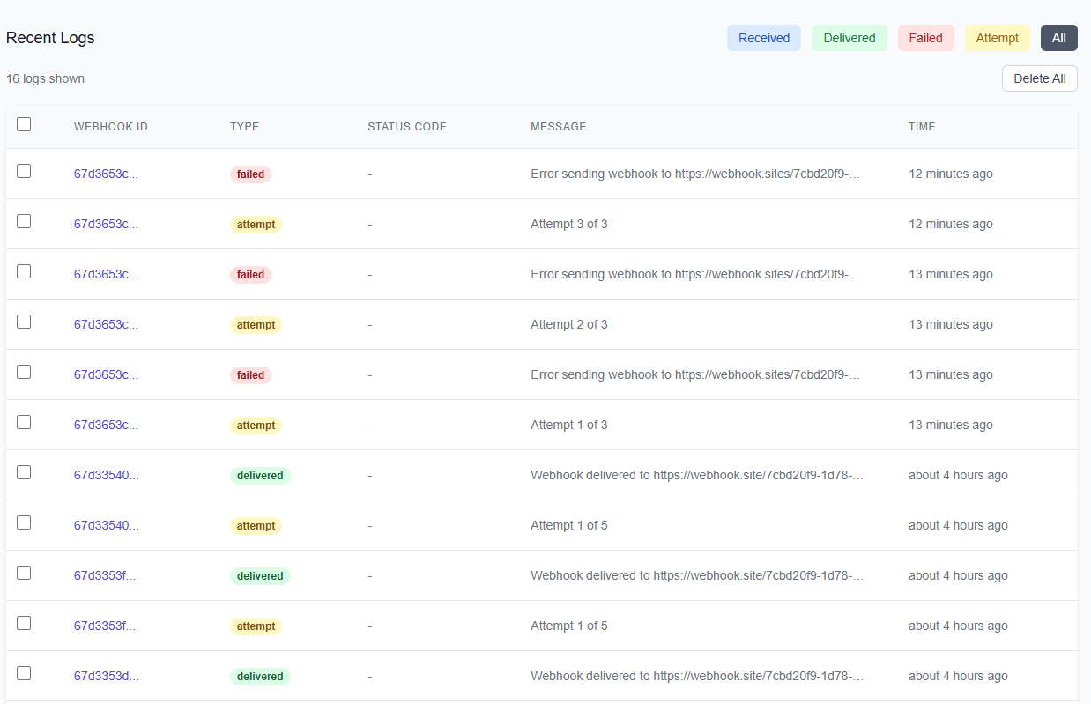Click the delivered message in the 67d3353d row

(x=697, y=676)
